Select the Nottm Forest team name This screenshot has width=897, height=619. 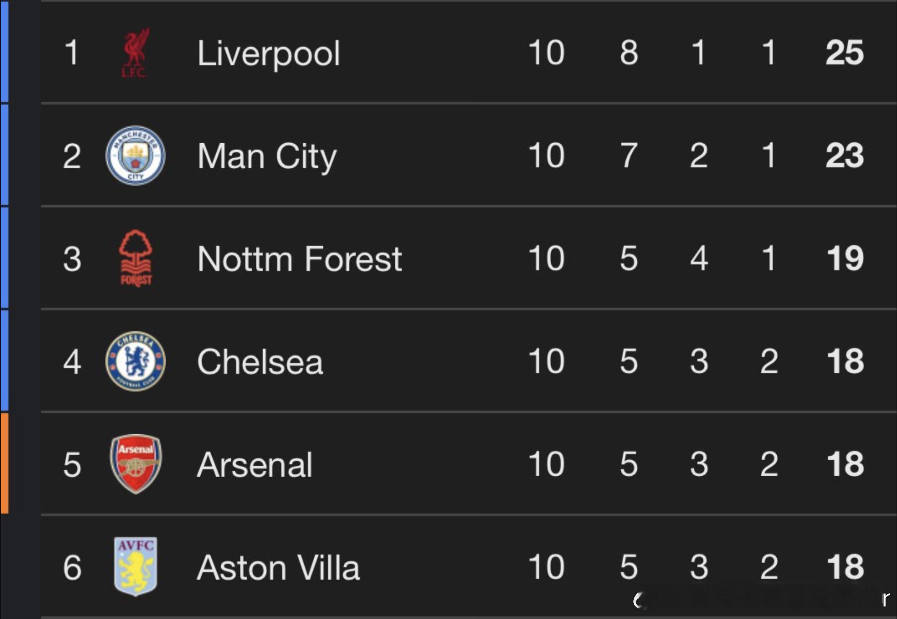(x=299, y=259)
